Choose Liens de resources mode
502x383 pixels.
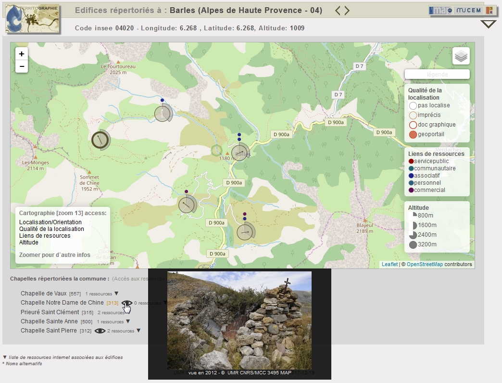pyautogui.click(x=45, y=235)
